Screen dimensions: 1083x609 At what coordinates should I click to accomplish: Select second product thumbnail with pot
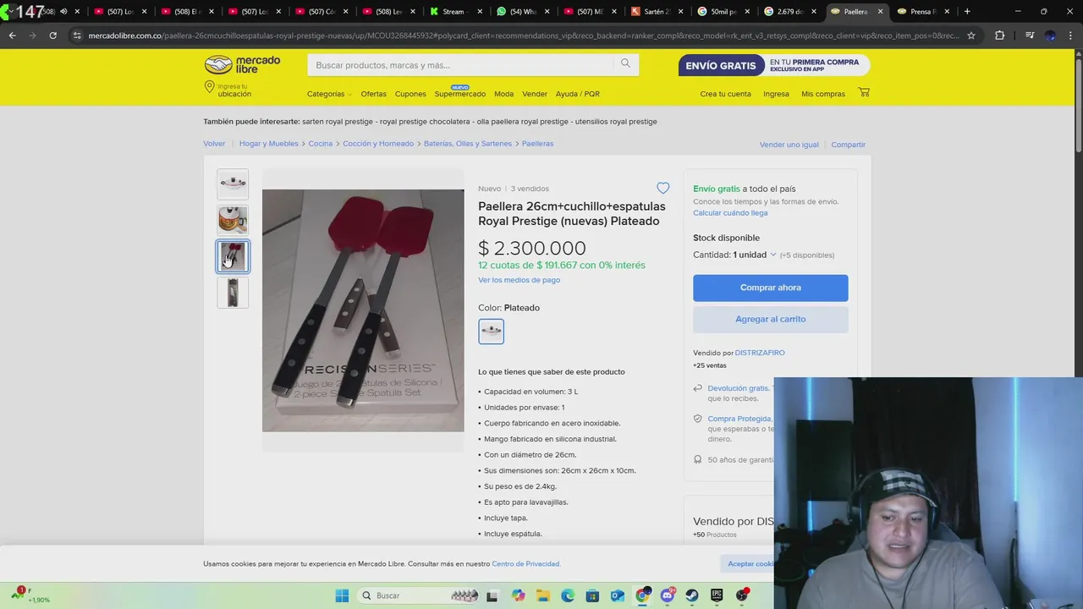pyautogui.click(x=233, y=220)
